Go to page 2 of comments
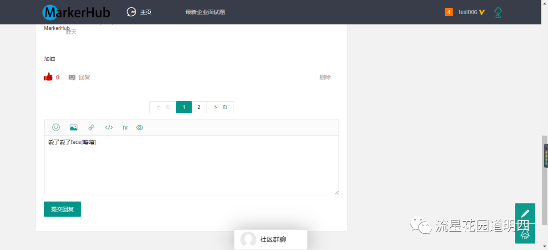 pyautogui.click(x=199, y=107)
